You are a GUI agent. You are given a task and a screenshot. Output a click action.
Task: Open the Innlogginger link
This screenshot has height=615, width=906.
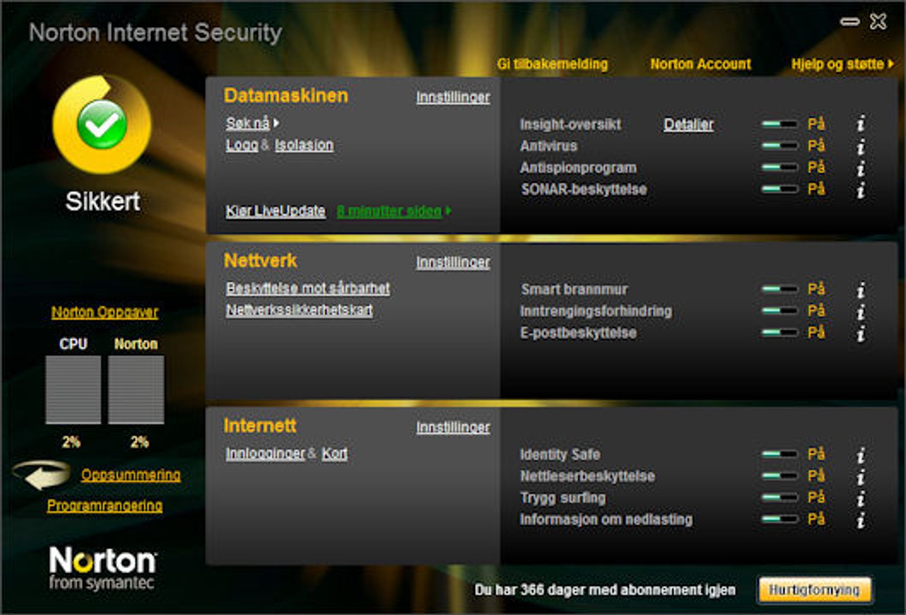coord(265,453)
